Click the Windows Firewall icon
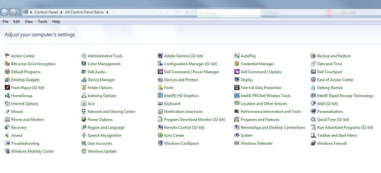Image resolution: width=381 pixels, height=173 pixels. tap(313, 143)
